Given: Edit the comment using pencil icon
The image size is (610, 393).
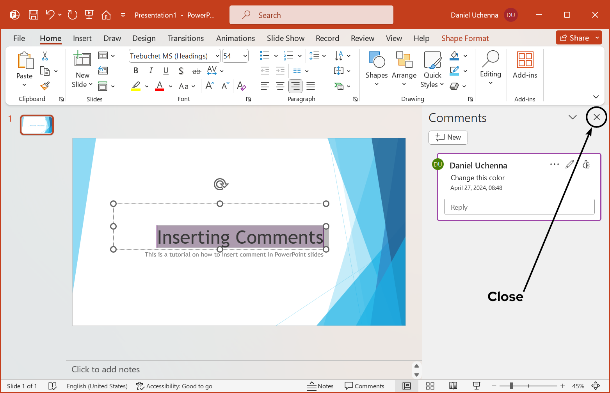Looking at the screenshot, I should (x=570, y=165).
